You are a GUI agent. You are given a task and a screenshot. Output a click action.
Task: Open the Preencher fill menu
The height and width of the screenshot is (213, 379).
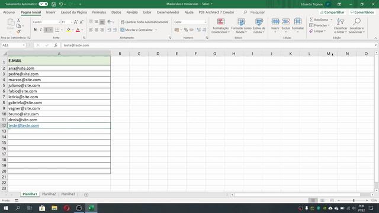(319, 25)
